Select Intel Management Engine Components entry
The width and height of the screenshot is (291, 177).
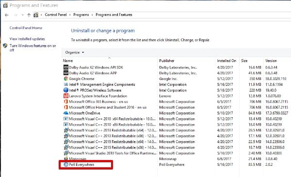(x=102, y=84)
